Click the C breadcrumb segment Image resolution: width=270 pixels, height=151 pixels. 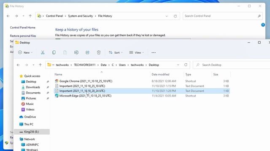(x=113, y=65)
